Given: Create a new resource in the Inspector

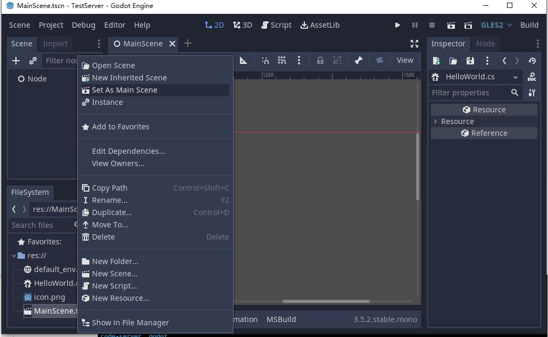Looking at the screenshot, I should (x=436, y=61).
